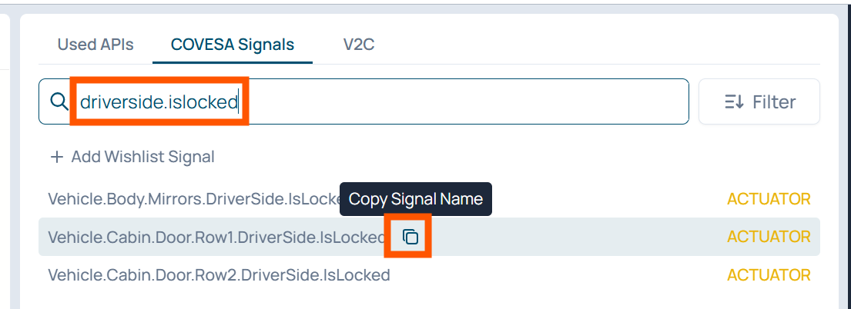Select the COVESA Signals tab
This screenshot has height=309, width=851.
click(233, 45)
